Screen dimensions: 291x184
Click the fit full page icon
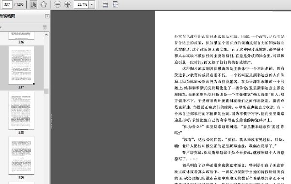[115, 4]
